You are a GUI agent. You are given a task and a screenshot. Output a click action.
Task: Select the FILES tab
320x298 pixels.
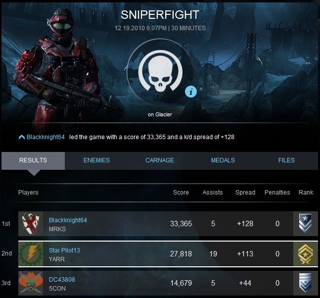(x=286, y=160)
